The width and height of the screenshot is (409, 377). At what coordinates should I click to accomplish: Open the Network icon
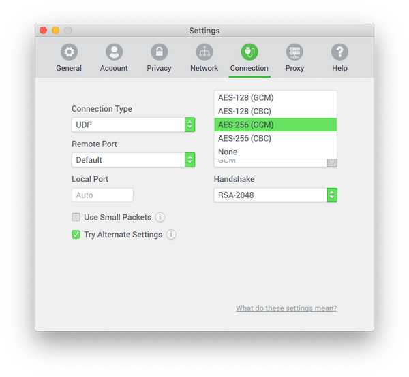click(204, 52)
